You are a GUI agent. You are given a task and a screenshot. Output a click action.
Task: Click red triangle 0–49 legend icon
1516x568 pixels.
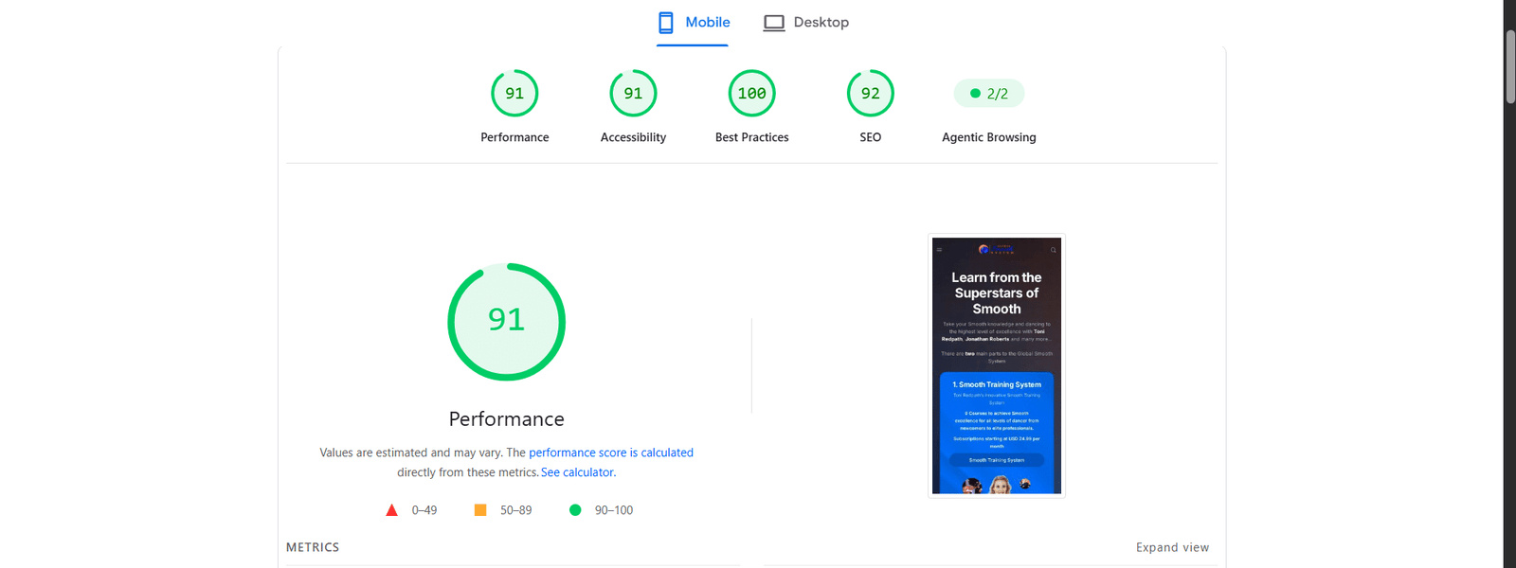[391, 510]
